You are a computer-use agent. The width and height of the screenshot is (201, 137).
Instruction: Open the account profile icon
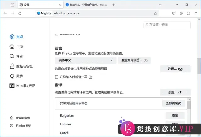click(181, 13)
